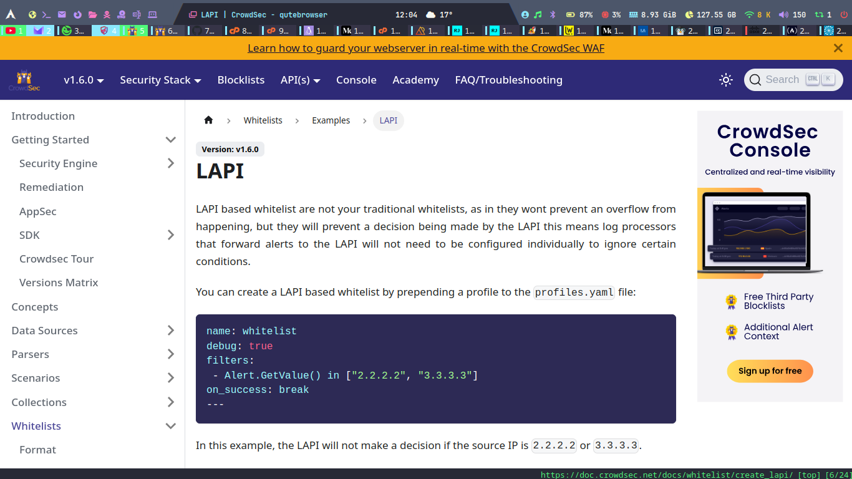The image size is (852, 479).
Task: Open FAQ/Troubleshooting from the navbar
Action: [x=508, y=80]
